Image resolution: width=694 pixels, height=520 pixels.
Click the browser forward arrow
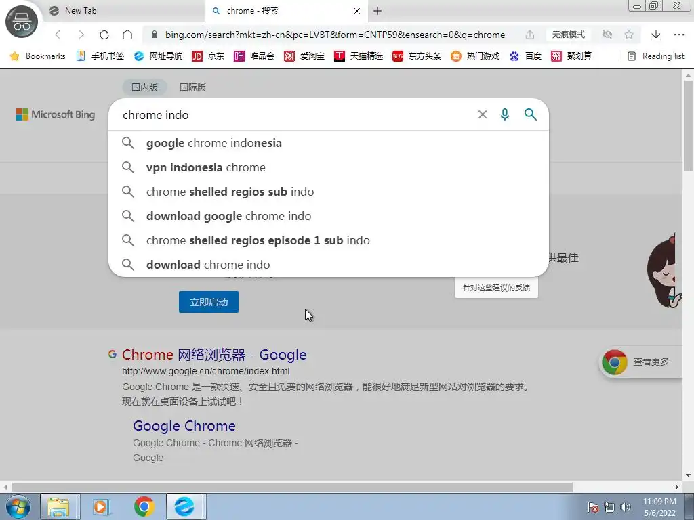click(81, 35)
